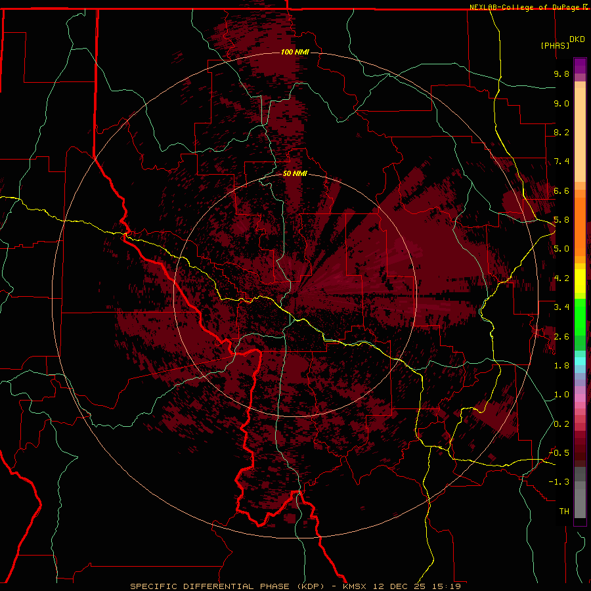591x591 pixels.
Task: Click the bright green swatch in the color bar
Action: click(580, 317)
